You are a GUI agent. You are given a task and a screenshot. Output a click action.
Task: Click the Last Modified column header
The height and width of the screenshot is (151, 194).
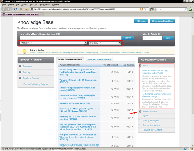click(128, 65)
